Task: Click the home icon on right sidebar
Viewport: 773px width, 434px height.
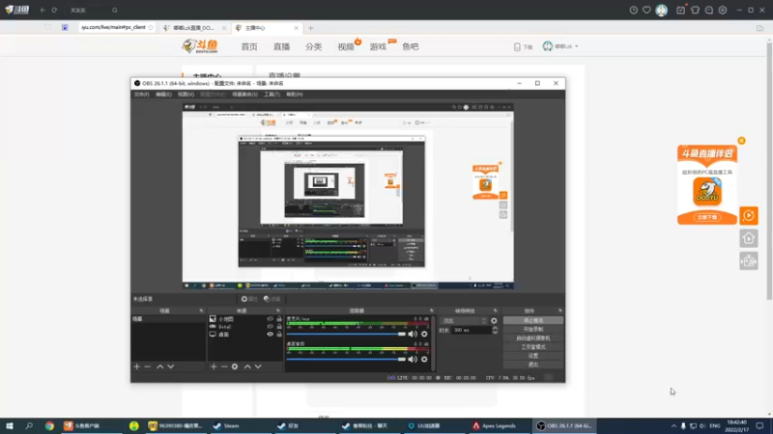Action: click(748, 238)
